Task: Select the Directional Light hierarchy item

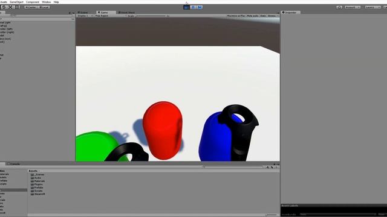Action: 5,22
